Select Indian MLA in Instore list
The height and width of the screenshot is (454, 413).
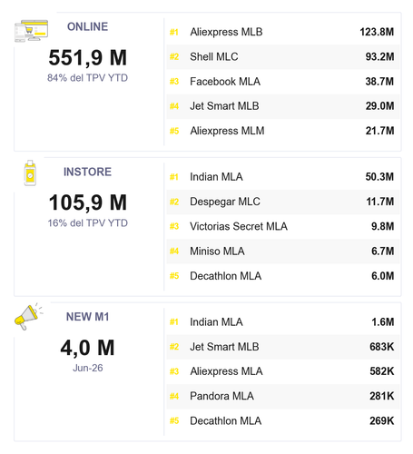(x=283, y=177)
